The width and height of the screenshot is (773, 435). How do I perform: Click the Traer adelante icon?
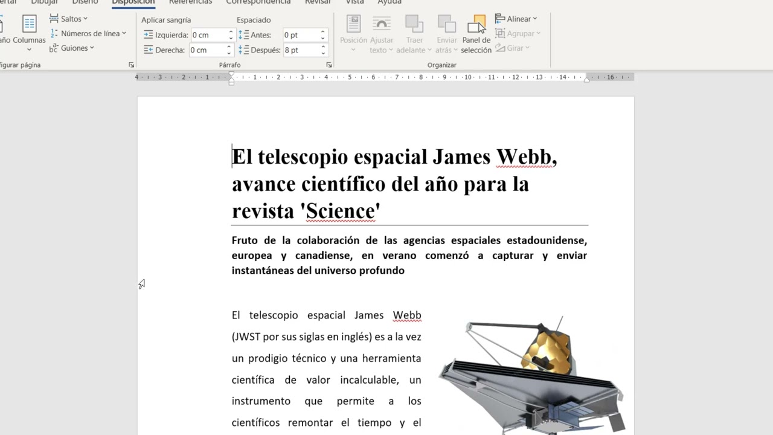tap(414, 24)
